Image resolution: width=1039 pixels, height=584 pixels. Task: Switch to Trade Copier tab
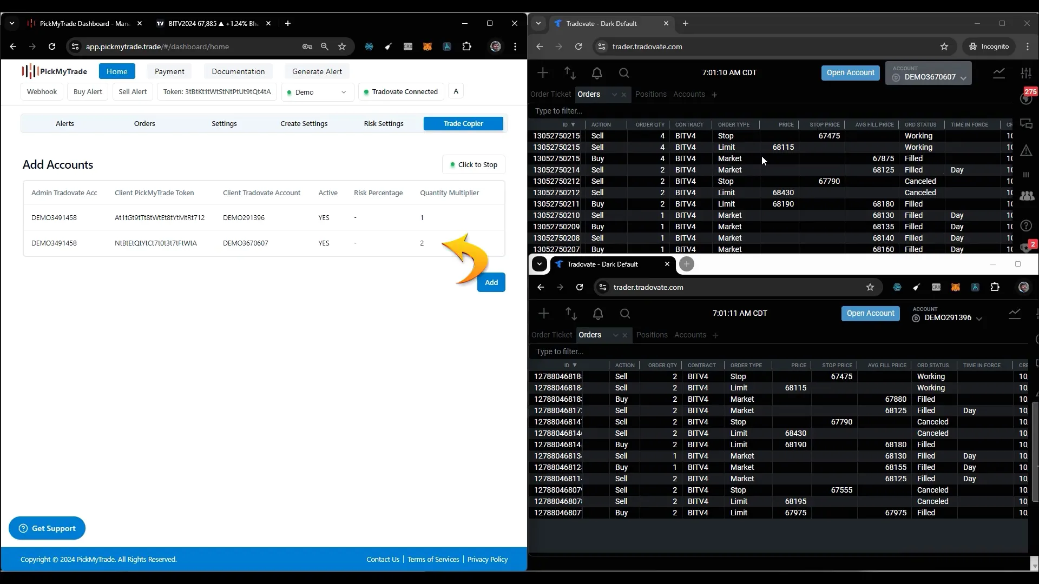463,123
